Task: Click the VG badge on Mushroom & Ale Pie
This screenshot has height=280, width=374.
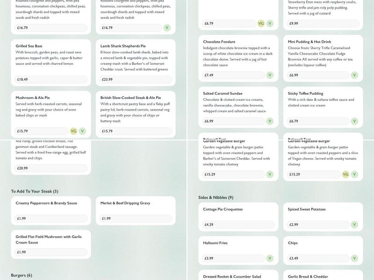Action: pos(73,131)
